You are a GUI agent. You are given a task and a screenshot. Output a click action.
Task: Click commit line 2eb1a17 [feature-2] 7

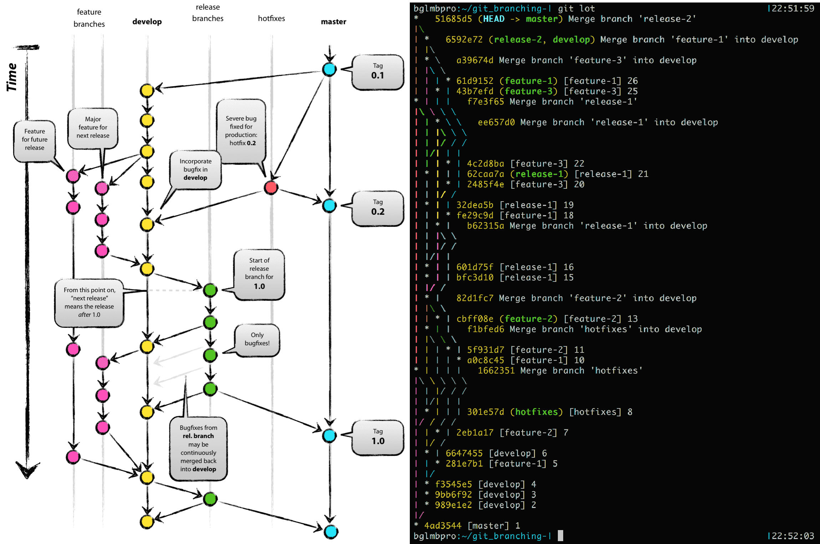(513, 432)
